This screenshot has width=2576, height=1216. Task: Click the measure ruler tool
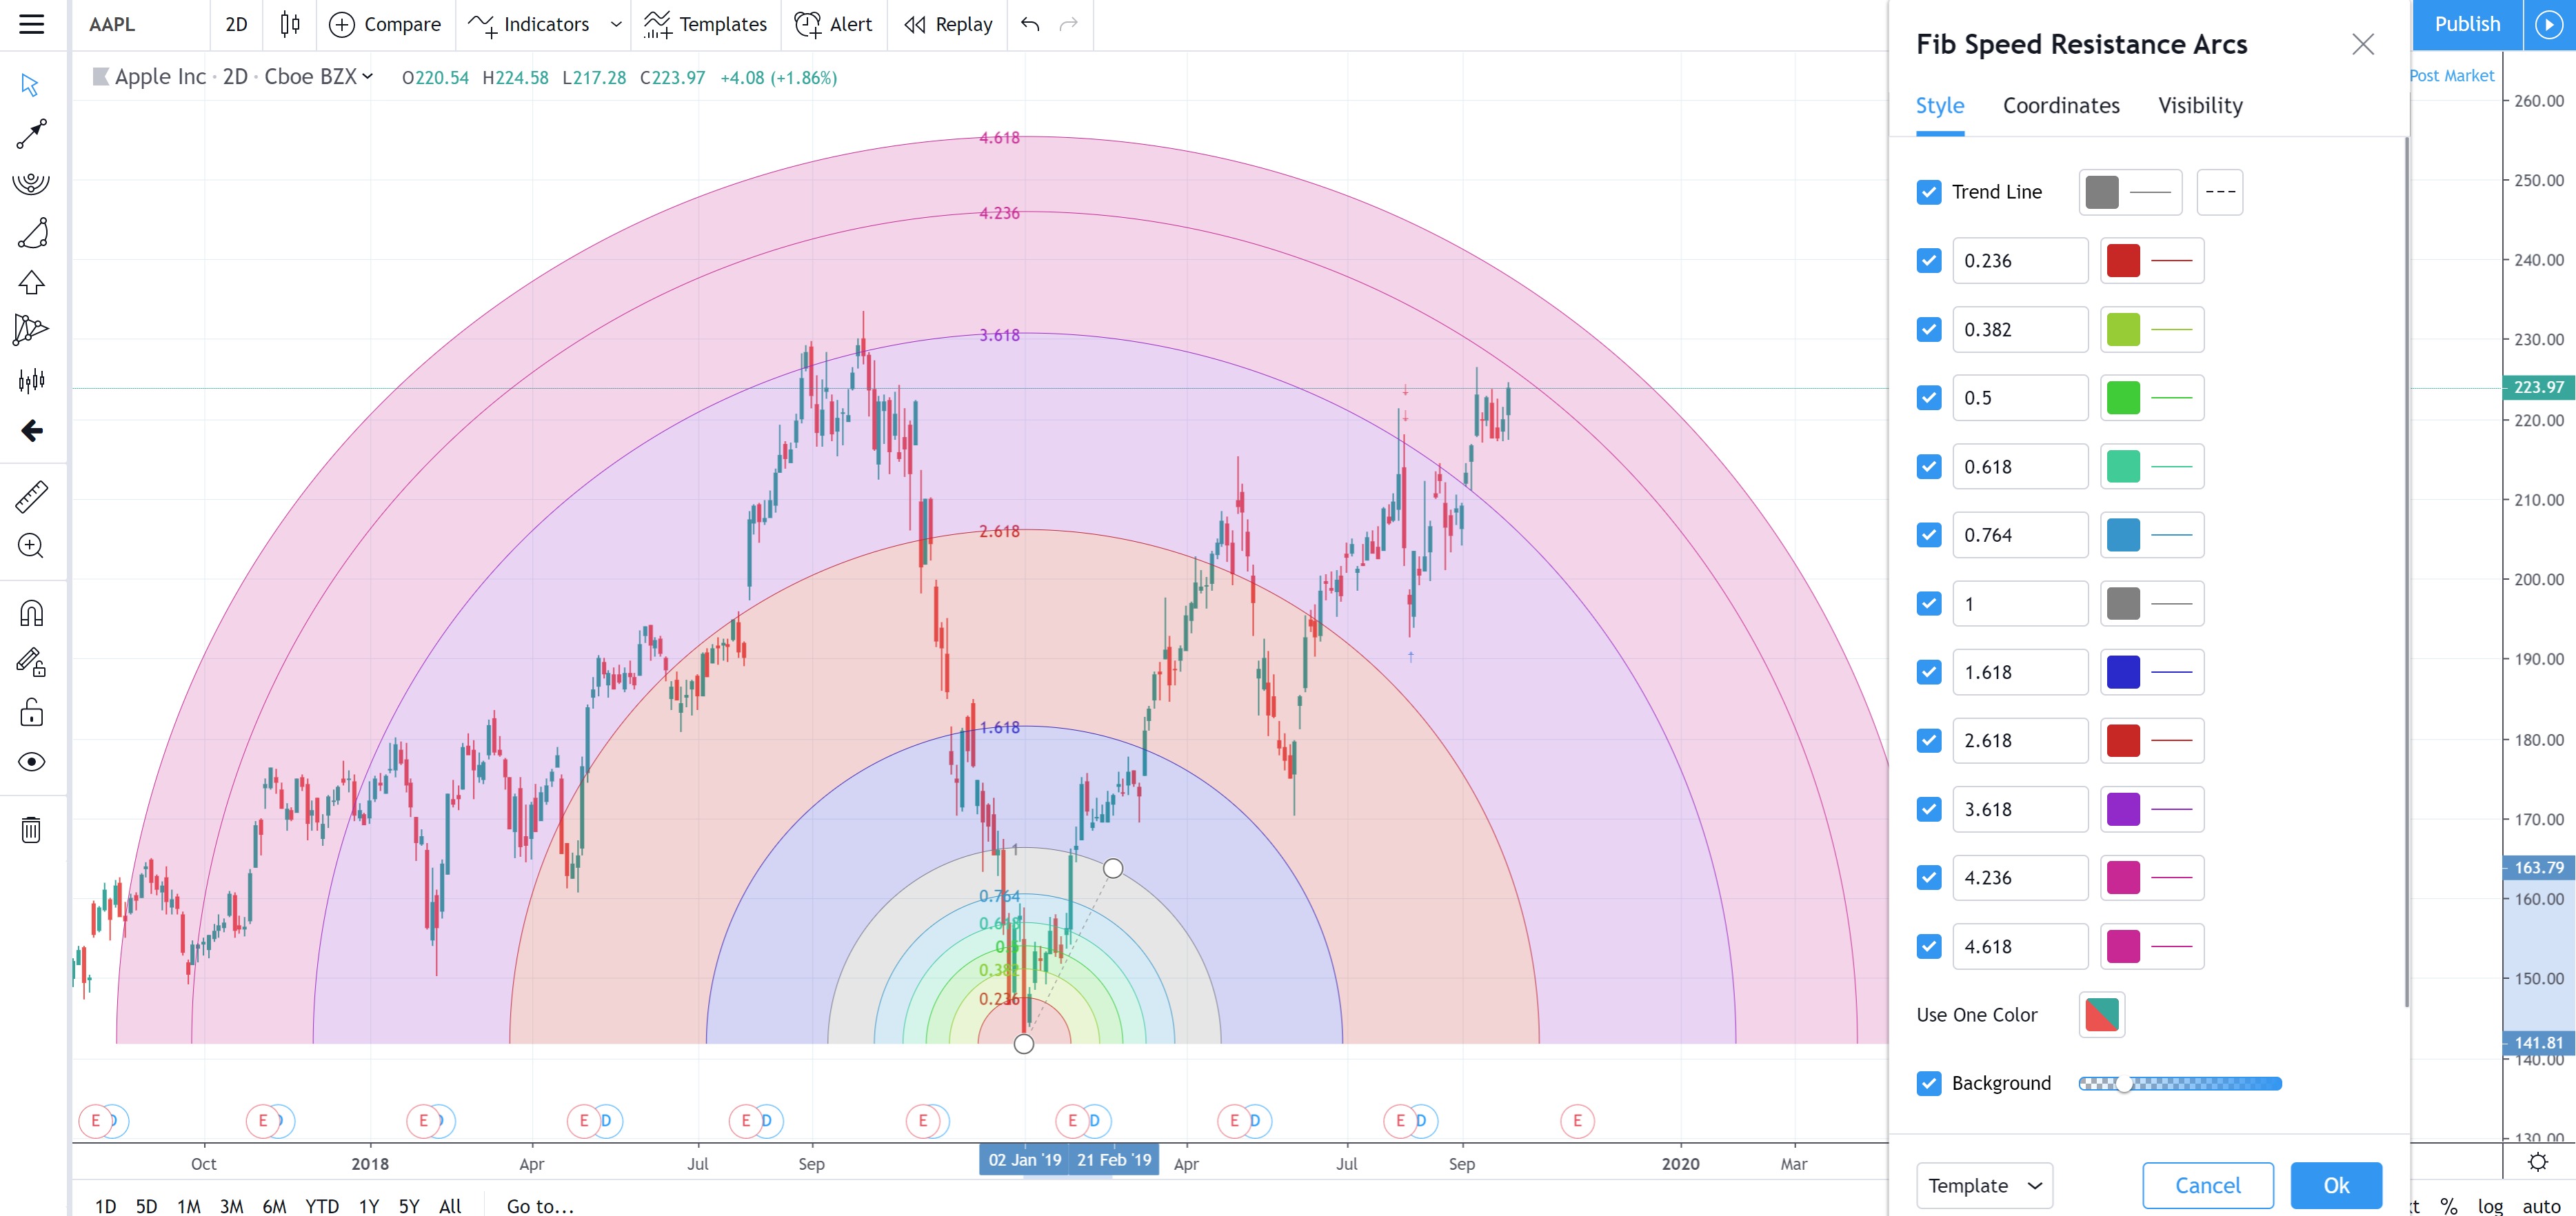tap(31, 496)
